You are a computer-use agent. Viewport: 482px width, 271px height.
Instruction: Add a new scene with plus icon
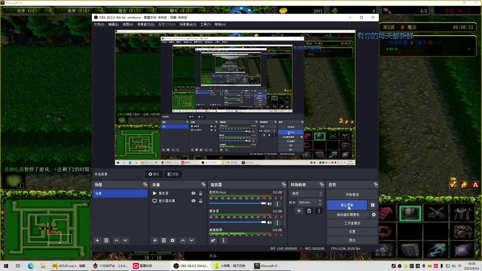(x=97, y=240)
